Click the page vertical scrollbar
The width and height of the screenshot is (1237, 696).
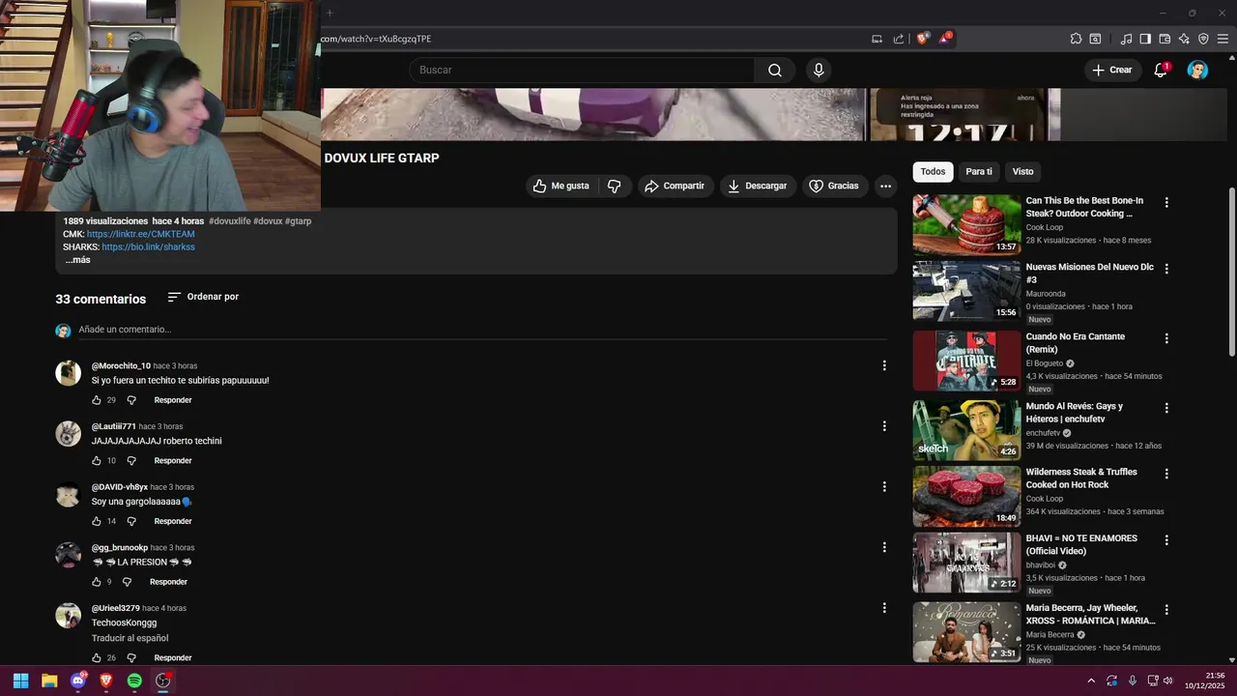(x=1231, y=271)
